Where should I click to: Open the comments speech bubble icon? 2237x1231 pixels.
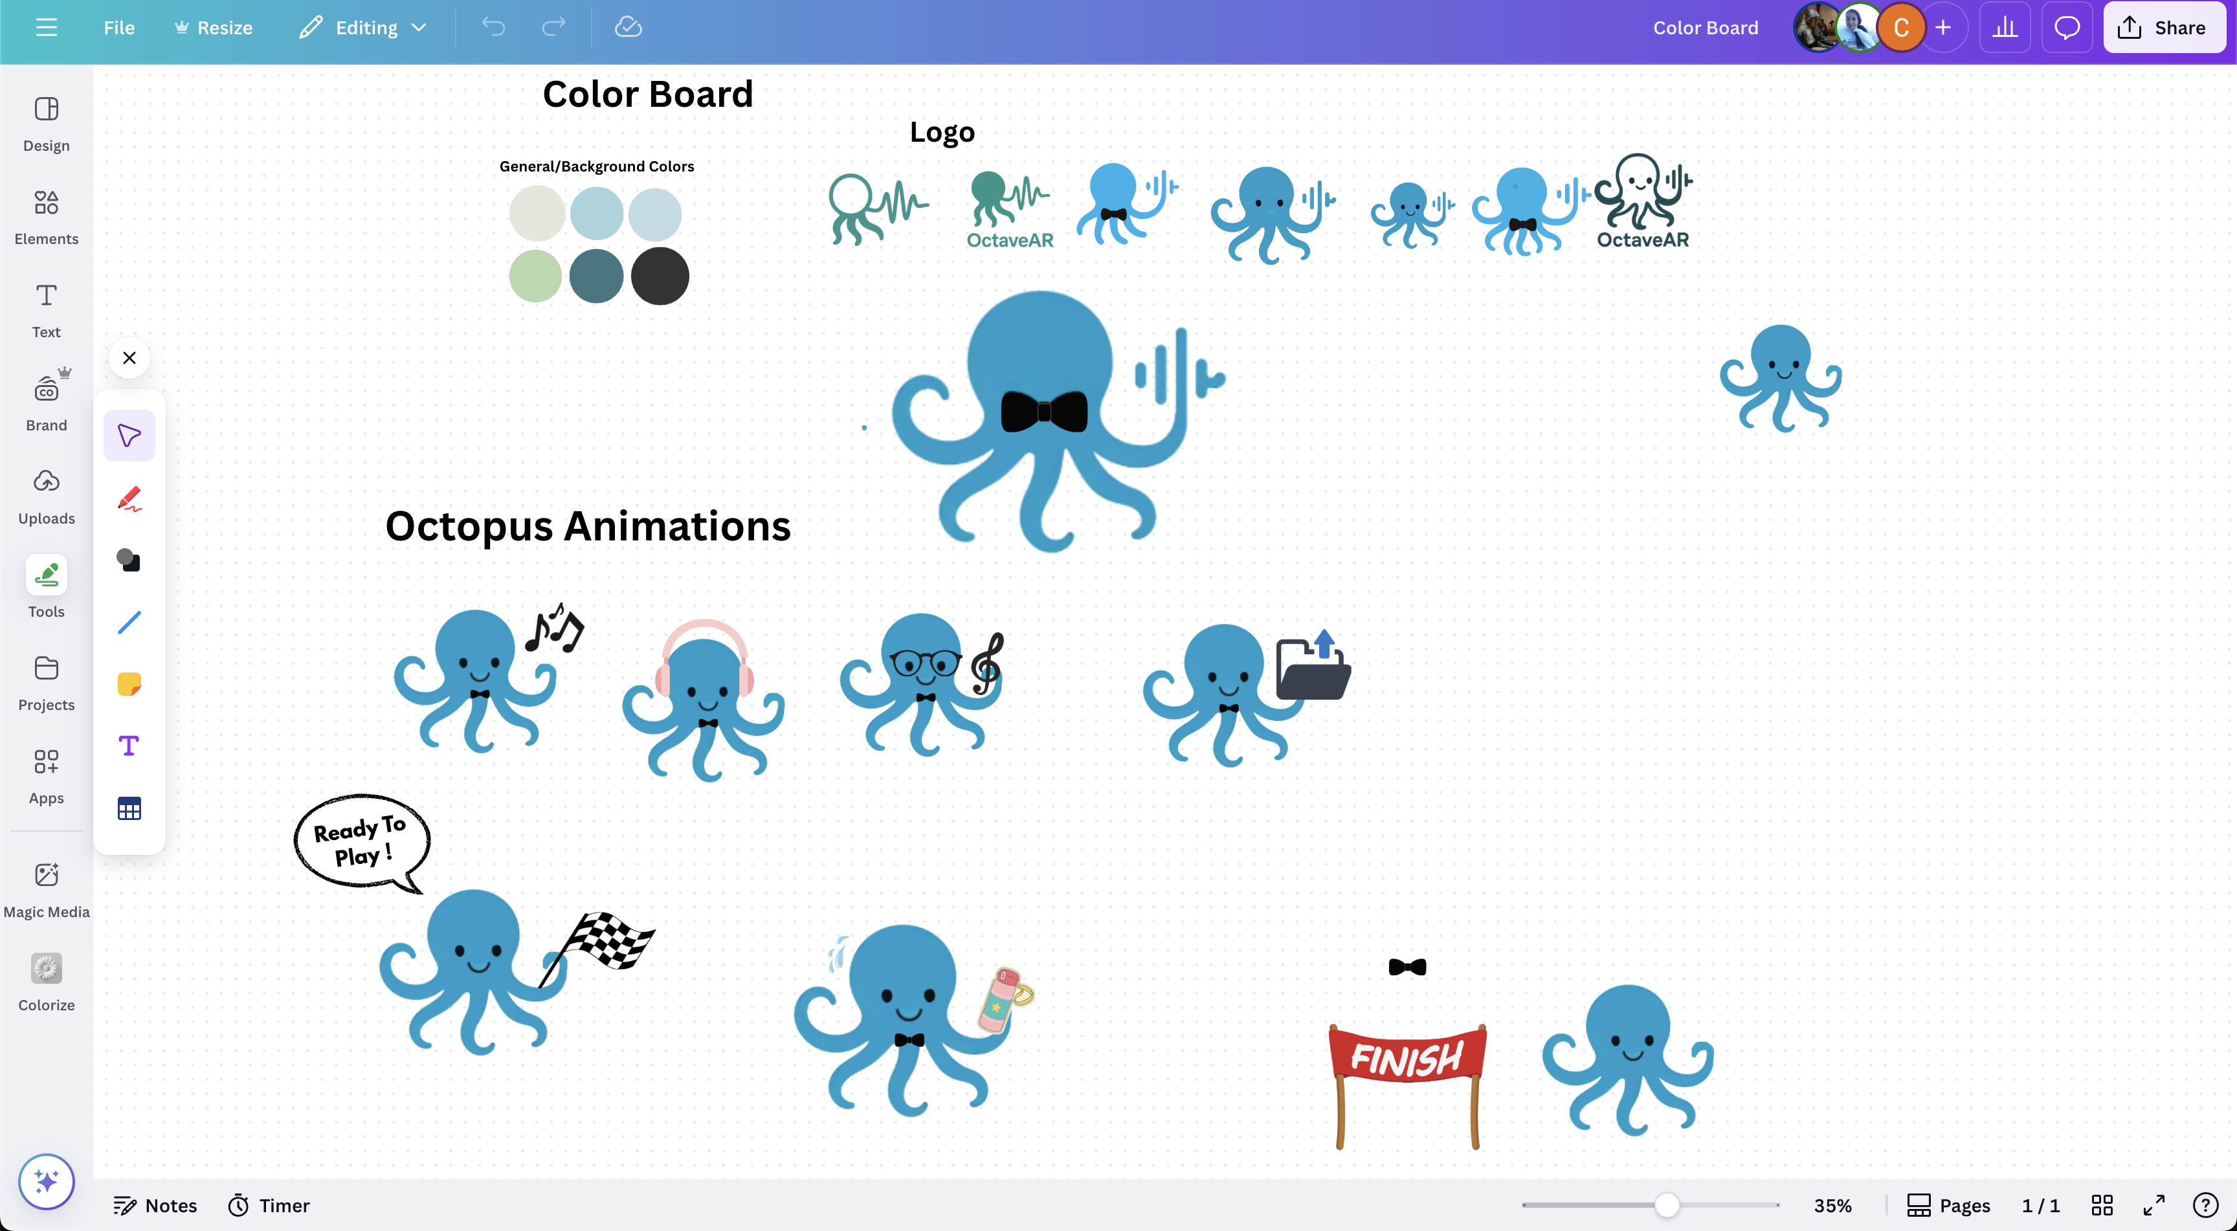2066,28
